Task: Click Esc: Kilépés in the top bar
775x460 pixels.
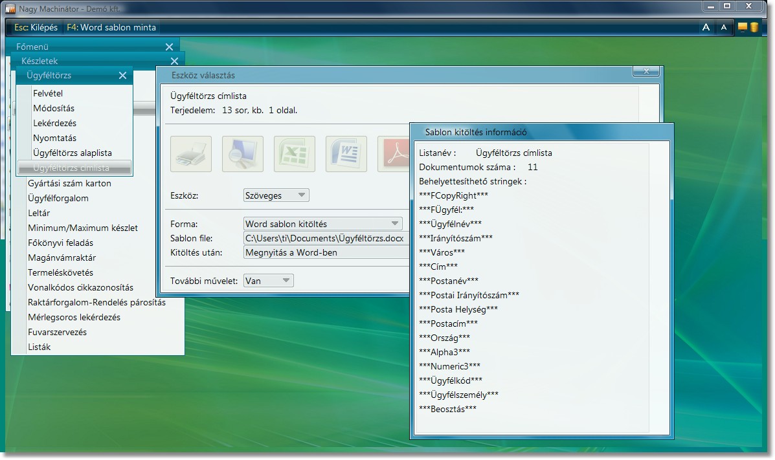Action: click(x=36, y=28)
